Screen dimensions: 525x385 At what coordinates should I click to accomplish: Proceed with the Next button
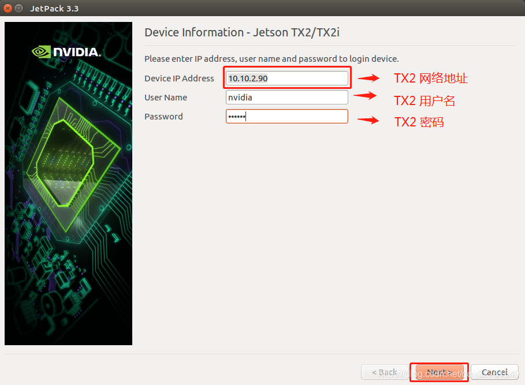(440, 372)
